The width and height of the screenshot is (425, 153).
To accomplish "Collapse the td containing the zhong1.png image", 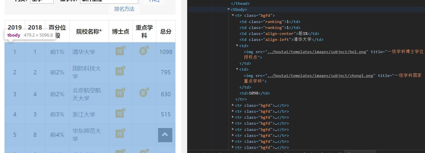I will pos(237,69).
